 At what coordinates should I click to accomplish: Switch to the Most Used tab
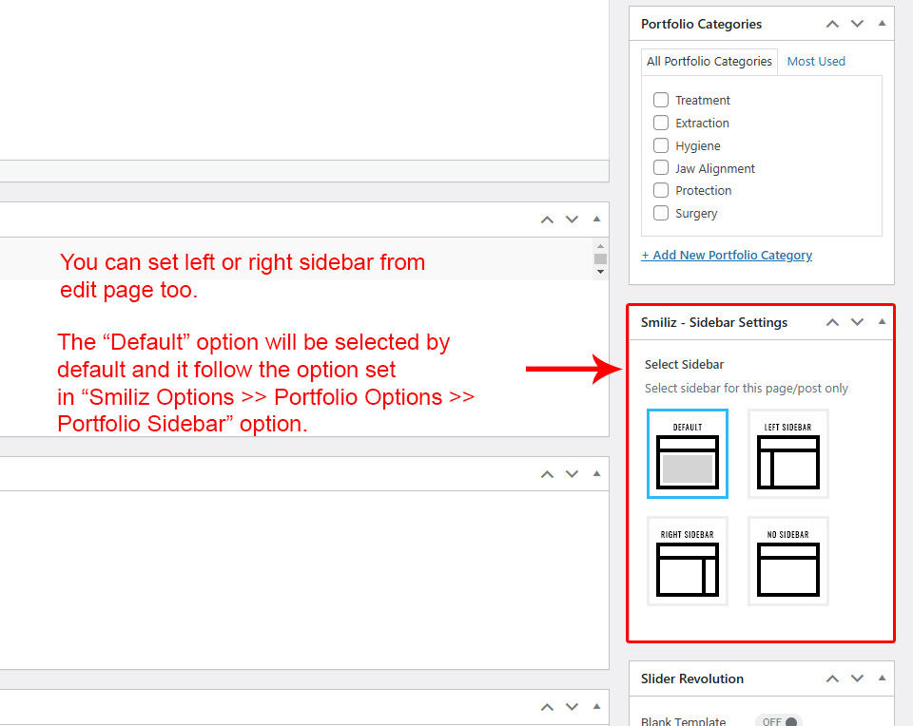pos(816,61)
